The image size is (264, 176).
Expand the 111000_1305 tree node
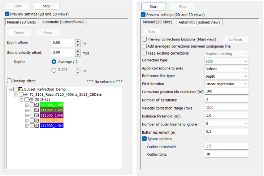point(27,105)
